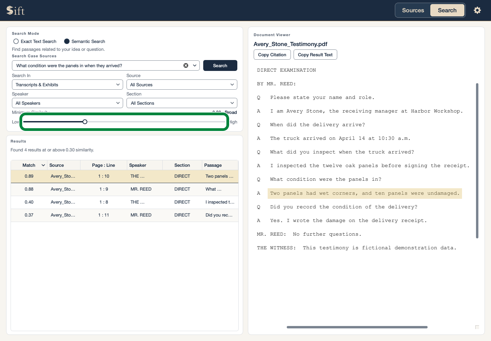Click Copy Citation button
Viewport: 491px width, 341px height.
pos(272,55)
